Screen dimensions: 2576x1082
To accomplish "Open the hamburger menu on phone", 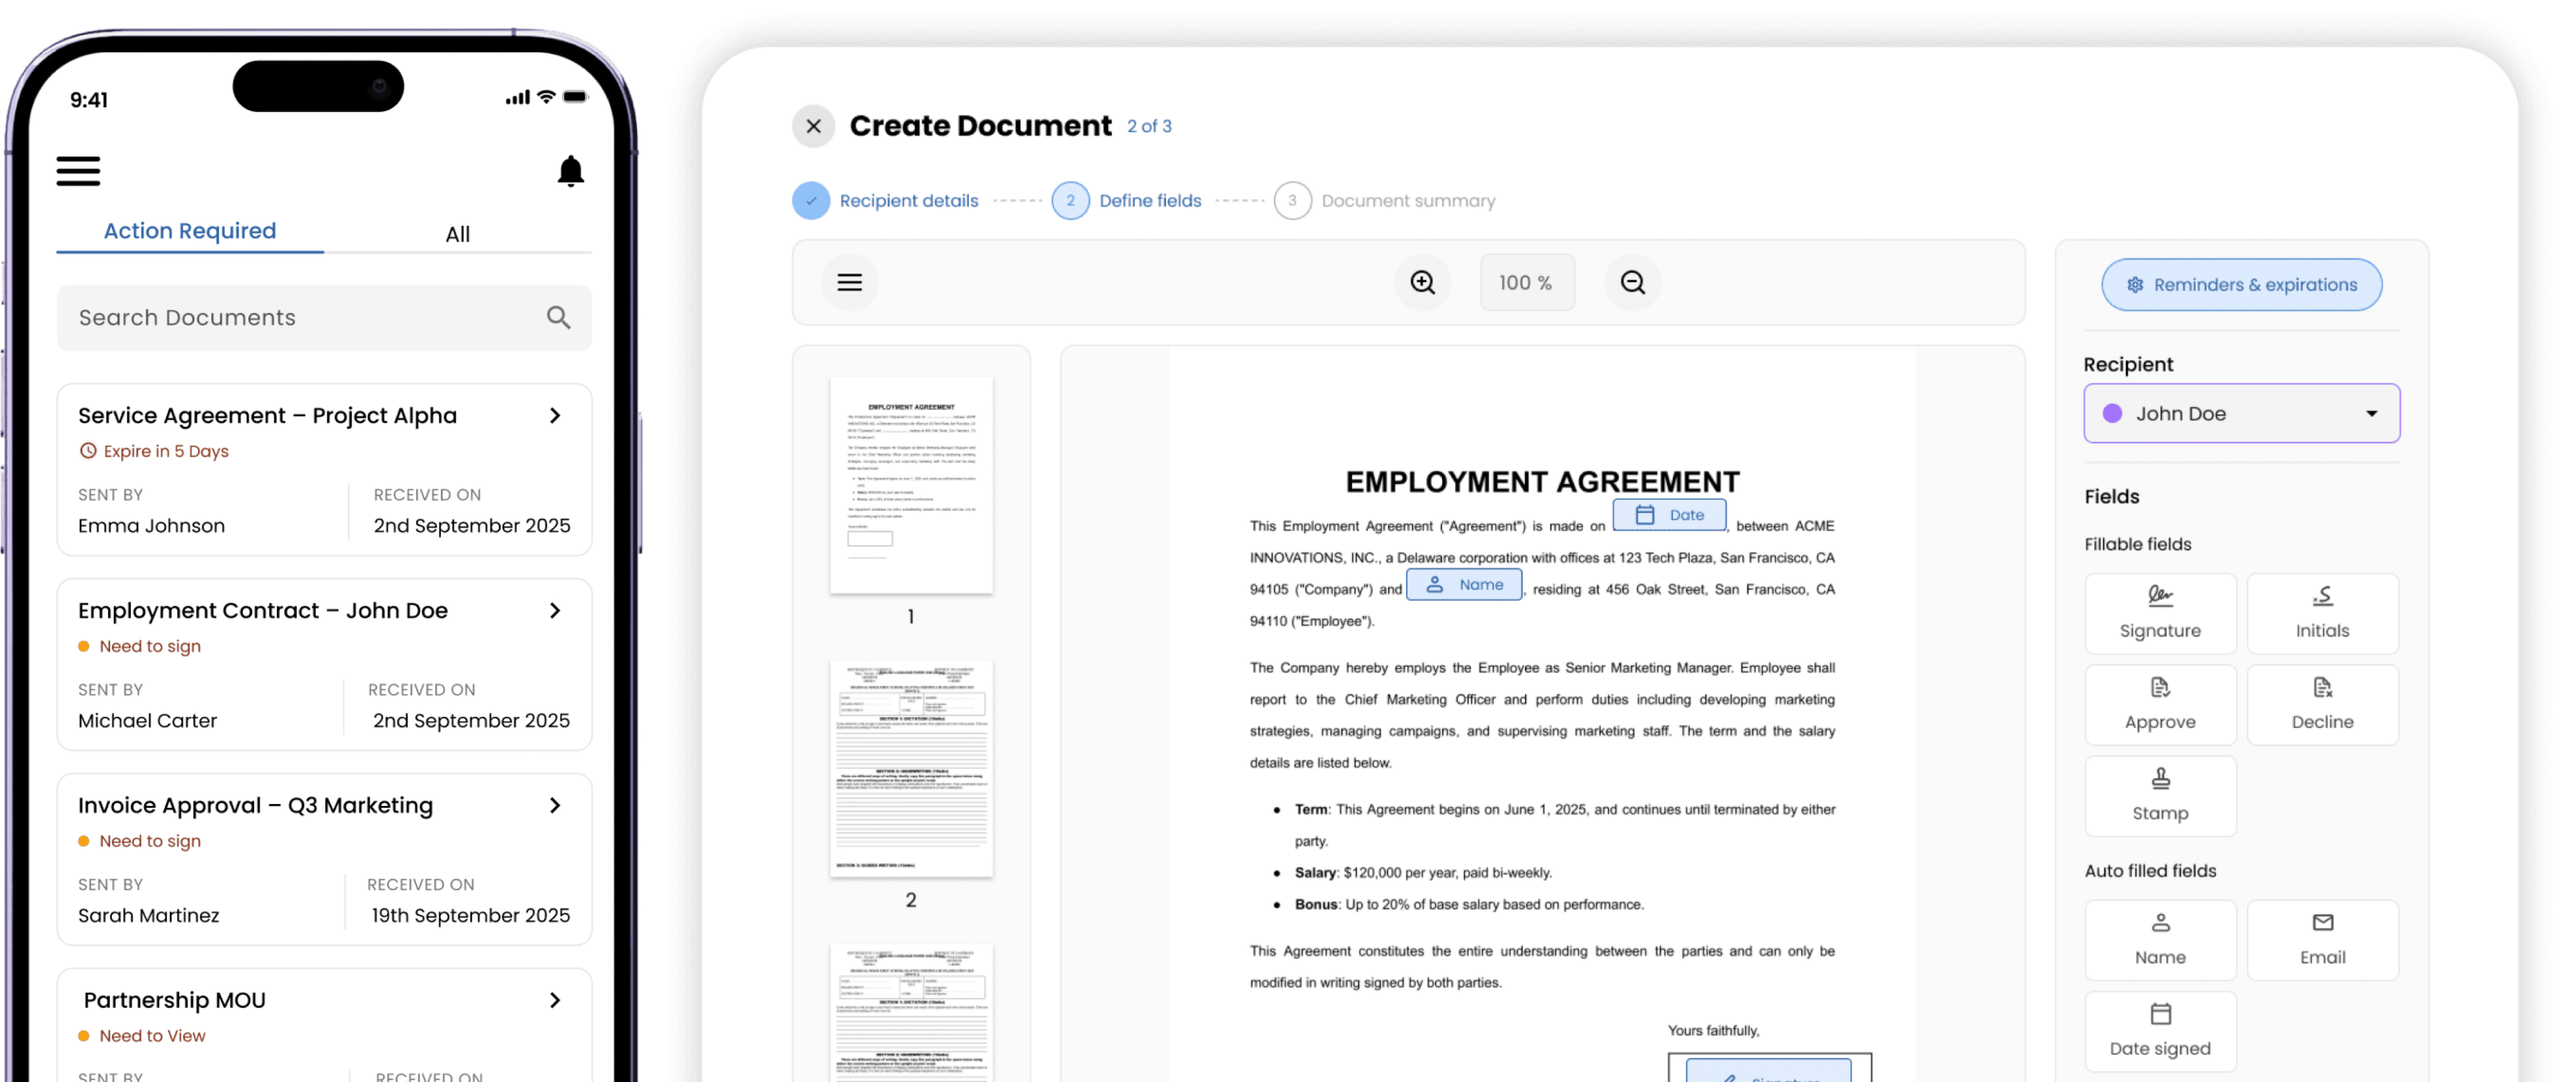I will (78, 171).
